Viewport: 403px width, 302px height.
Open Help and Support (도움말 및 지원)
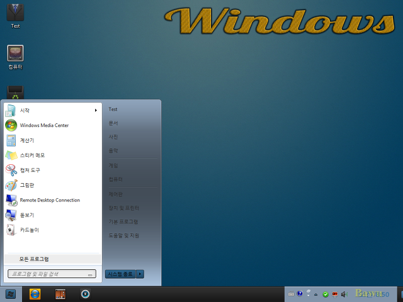(x=123, y=235)
